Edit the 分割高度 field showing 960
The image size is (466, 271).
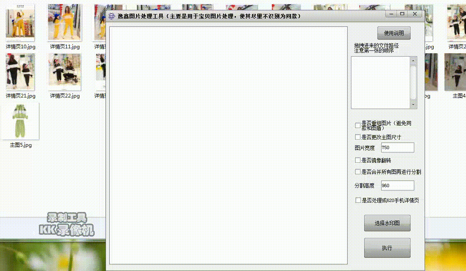coord(397,185)
